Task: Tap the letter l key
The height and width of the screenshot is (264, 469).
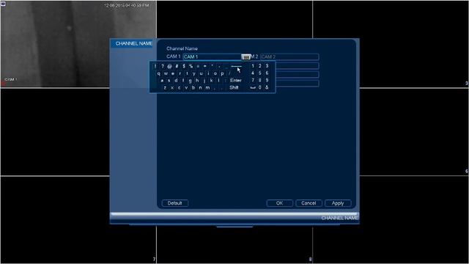Action: (x=218, y=81)
